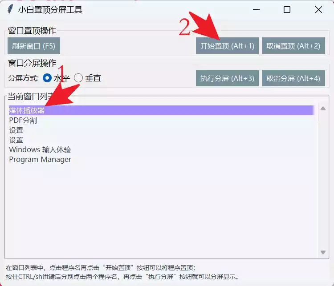Select Windows 输入体验 in the list
Image resolution: width=334 pixels, height=286 pixels.
(40, 150)
